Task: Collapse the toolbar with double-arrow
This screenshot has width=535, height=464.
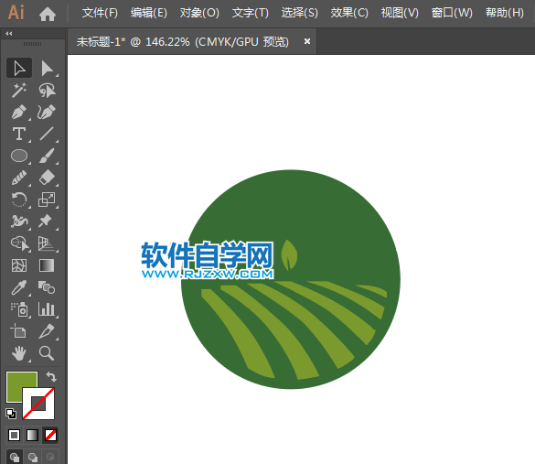Action: point(9,34)
